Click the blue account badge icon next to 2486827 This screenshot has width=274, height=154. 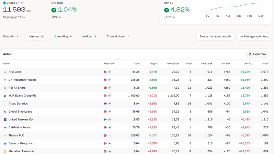click(x=4, y=3)
